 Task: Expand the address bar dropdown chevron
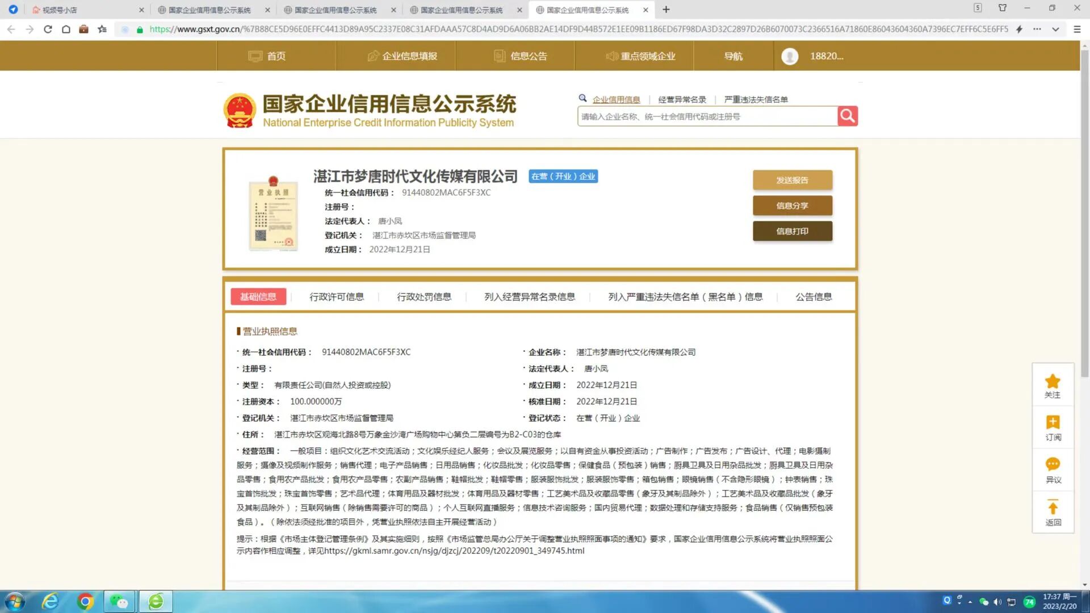point(1055,29)
